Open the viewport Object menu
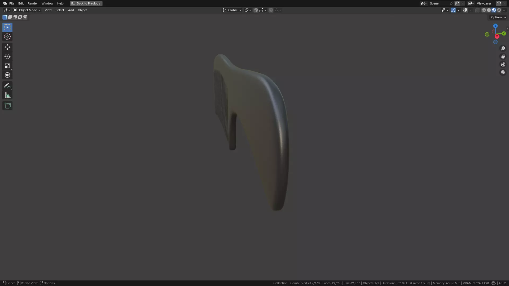Screen dimensions: 509x286 tap(82, 10)
